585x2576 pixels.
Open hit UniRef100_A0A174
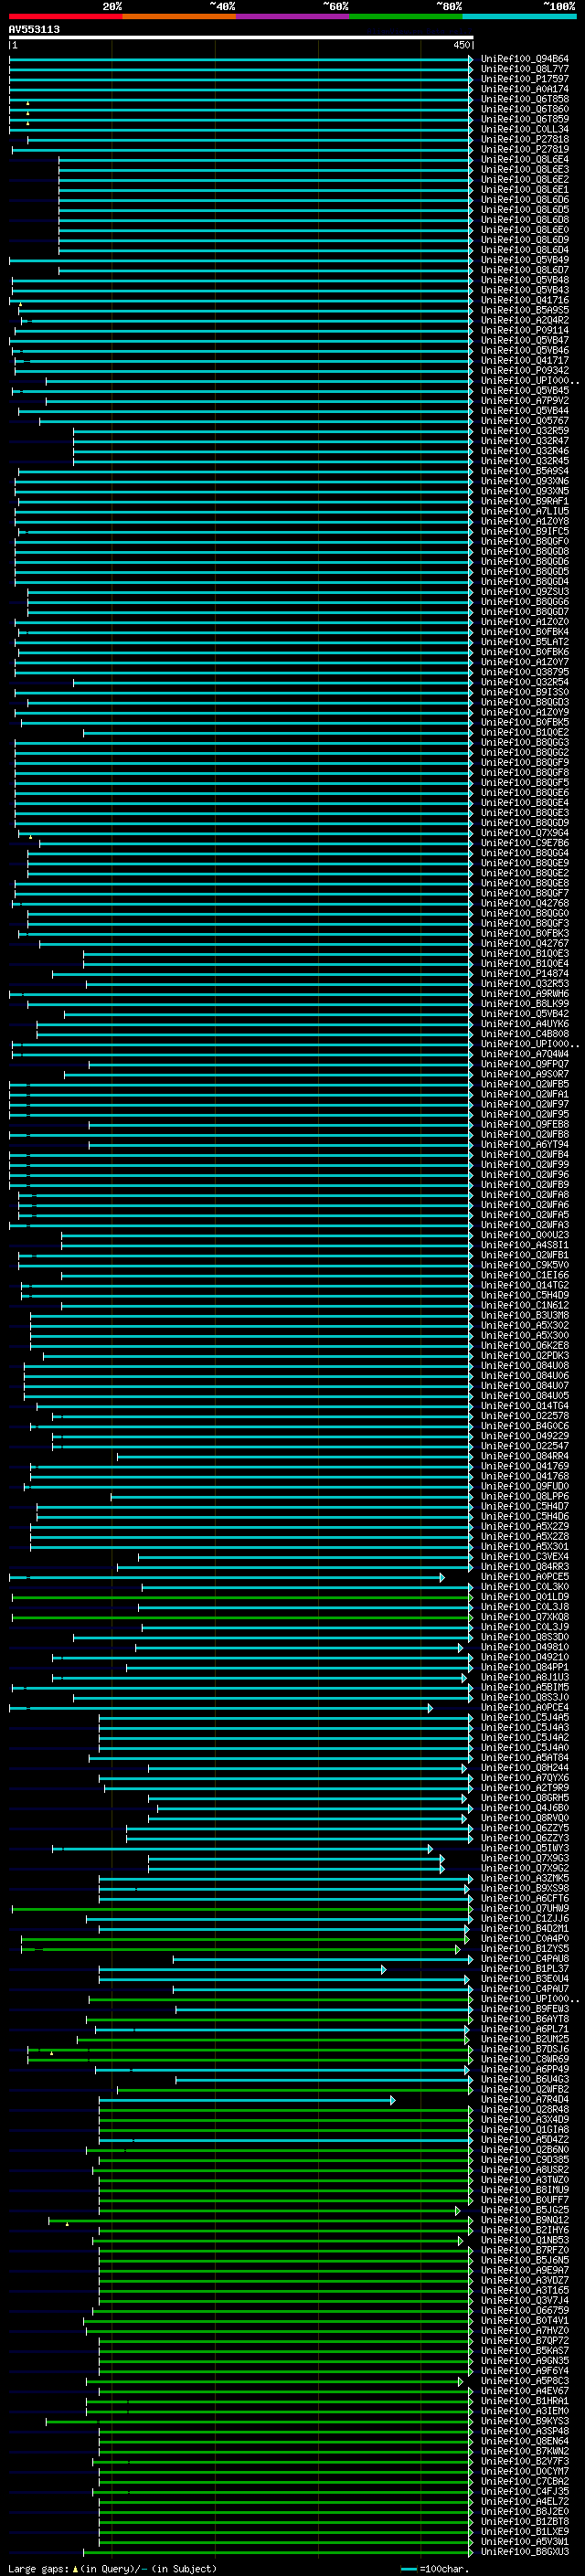click(x=524, y=89)
